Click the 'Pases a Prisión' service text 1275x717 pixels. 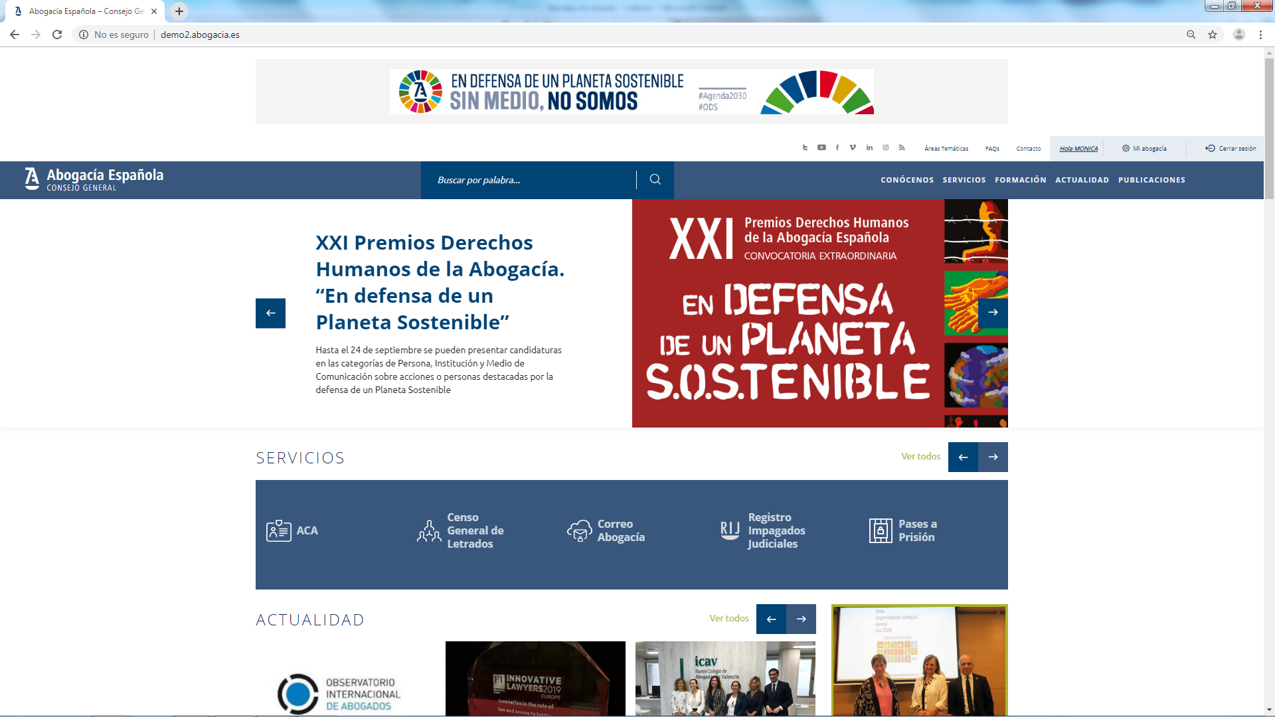[x=918, y=530]
